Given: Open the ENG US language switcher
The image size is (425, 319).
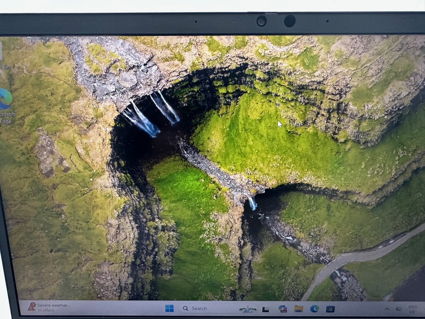Looking at the screenshot, I should (412, 309).
